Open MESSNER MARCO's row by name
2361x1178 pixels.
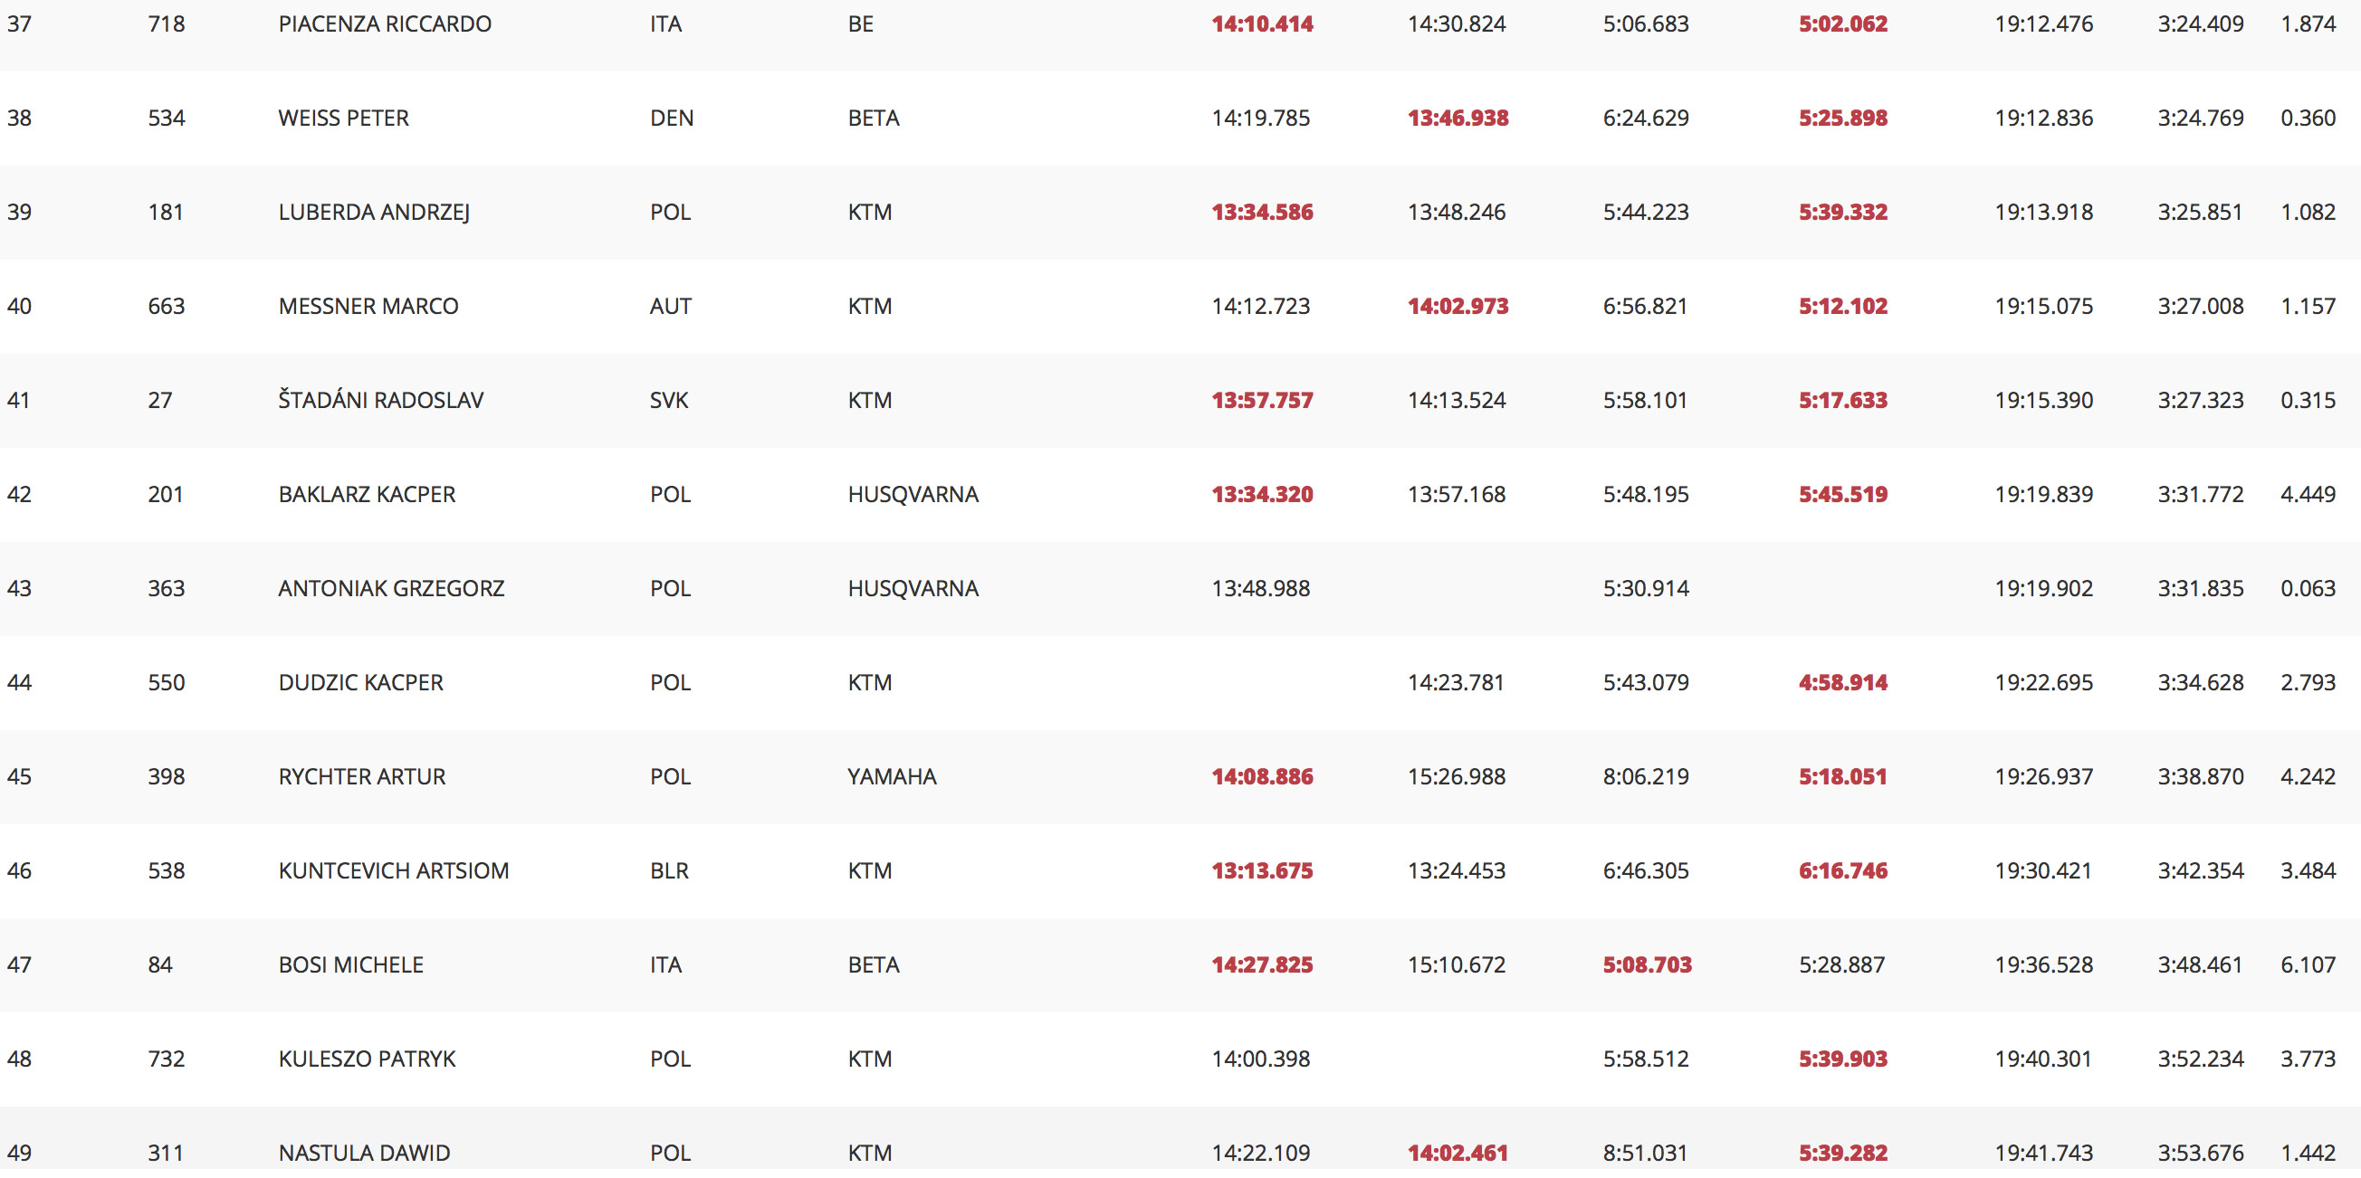tap(368, 306)
